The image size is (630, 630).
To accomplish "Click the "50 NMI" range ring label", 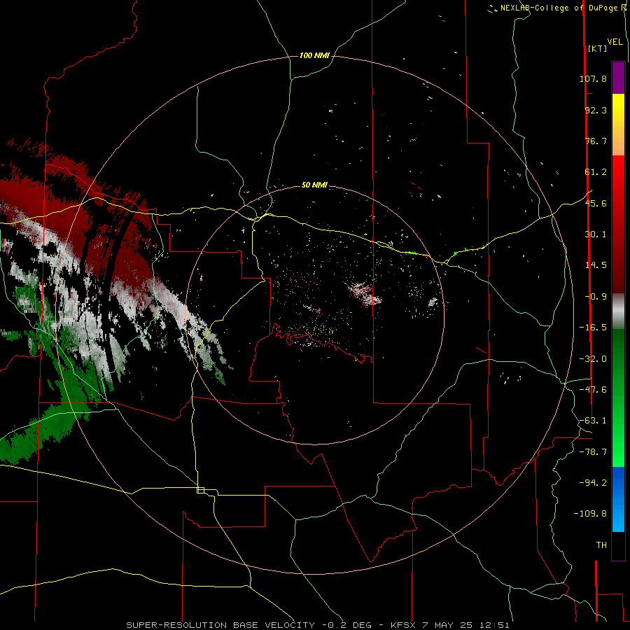I will pyautogui.click(x=314, y=185).
